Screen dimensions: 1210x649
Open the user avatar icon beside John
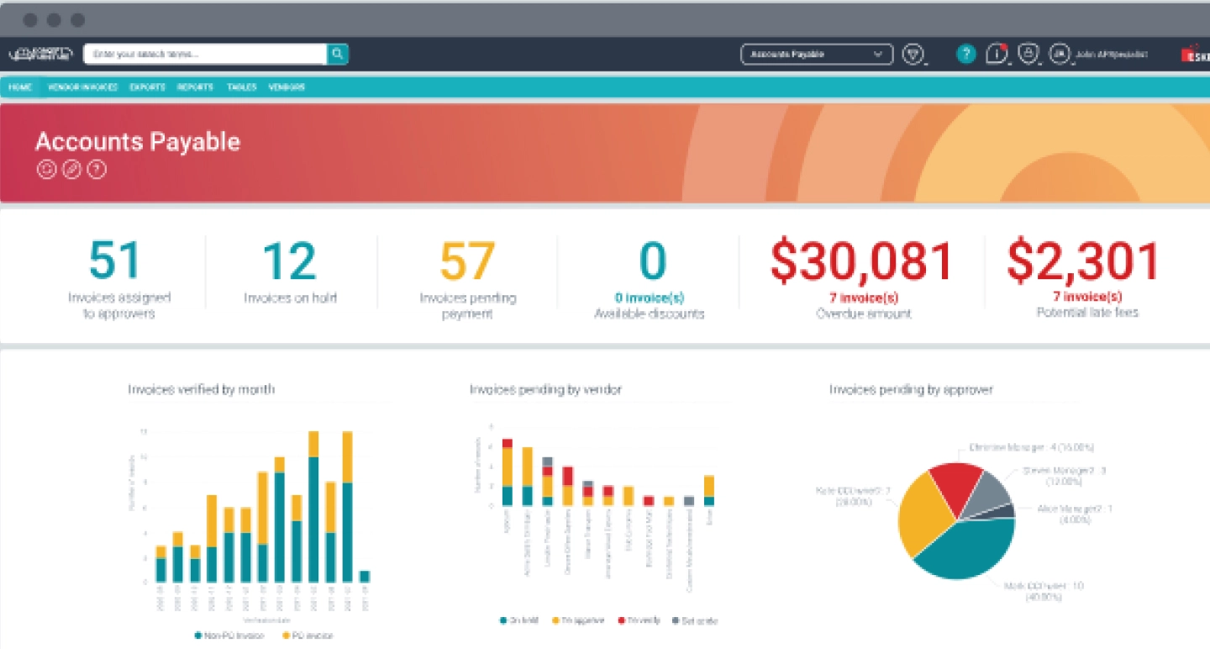tap(1060, 54)
